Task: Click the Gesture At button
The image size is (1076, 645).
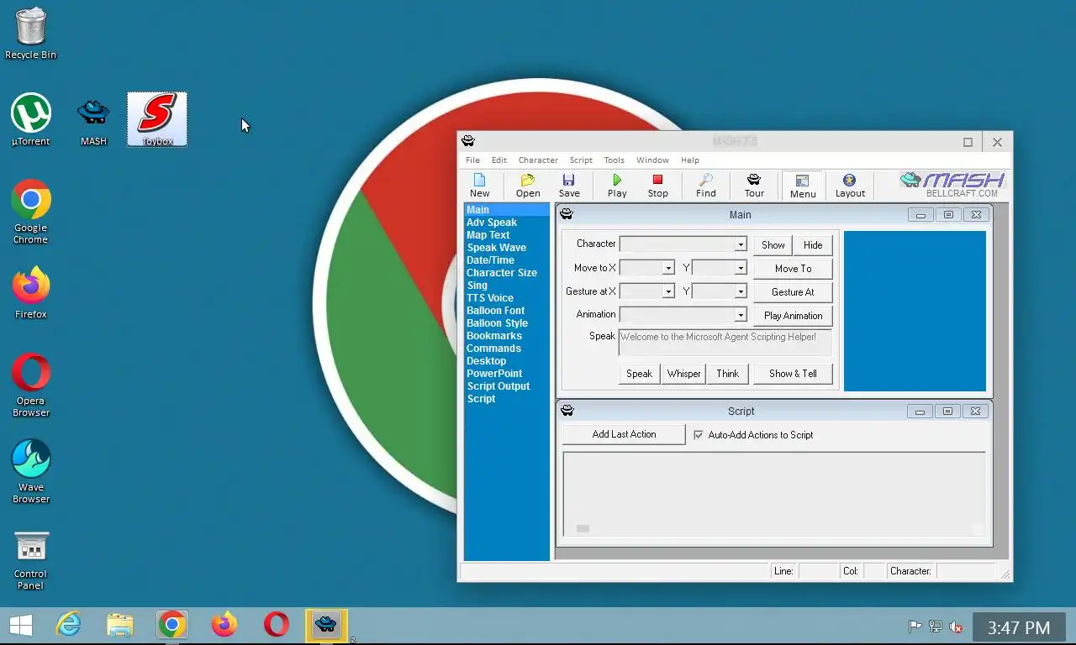Action: 793,291
